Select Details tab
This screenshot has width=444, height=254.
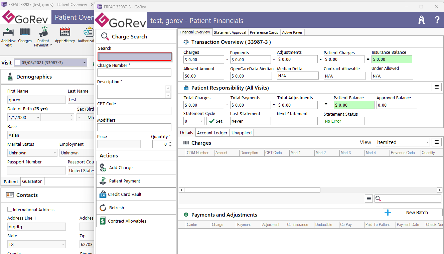(x=186, y=132)
